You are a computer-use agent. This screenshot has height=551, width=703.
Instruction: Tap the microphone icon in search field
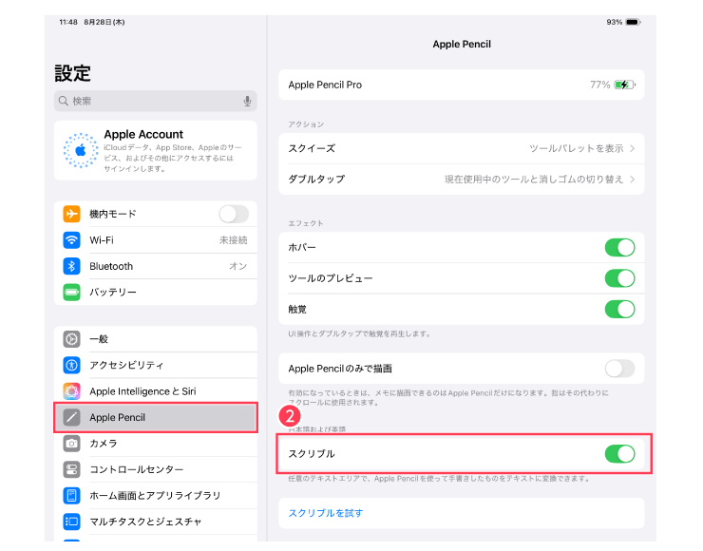click(247, 101)
